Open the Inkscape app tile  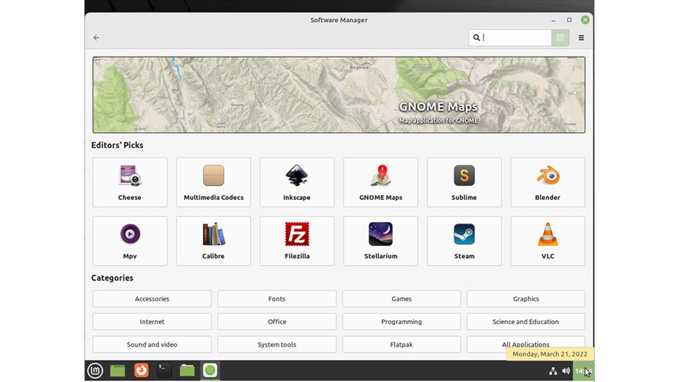point(297,182)
